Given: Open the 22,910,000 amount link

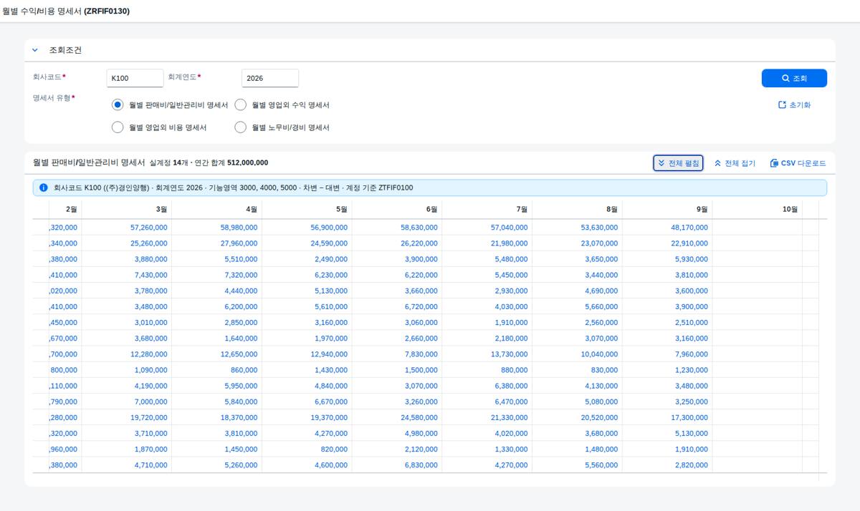Looking at the screenshot, I should [689, 243].
